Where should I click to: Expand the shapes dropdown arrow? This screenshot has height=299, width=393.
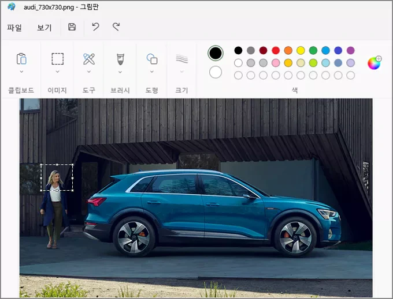tap(152, 71)
